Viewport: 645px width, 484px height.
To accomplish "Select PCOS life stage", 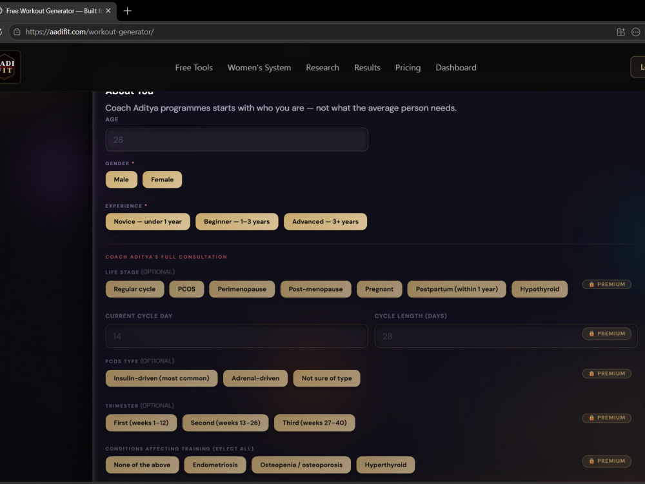I will coord(187,289).
